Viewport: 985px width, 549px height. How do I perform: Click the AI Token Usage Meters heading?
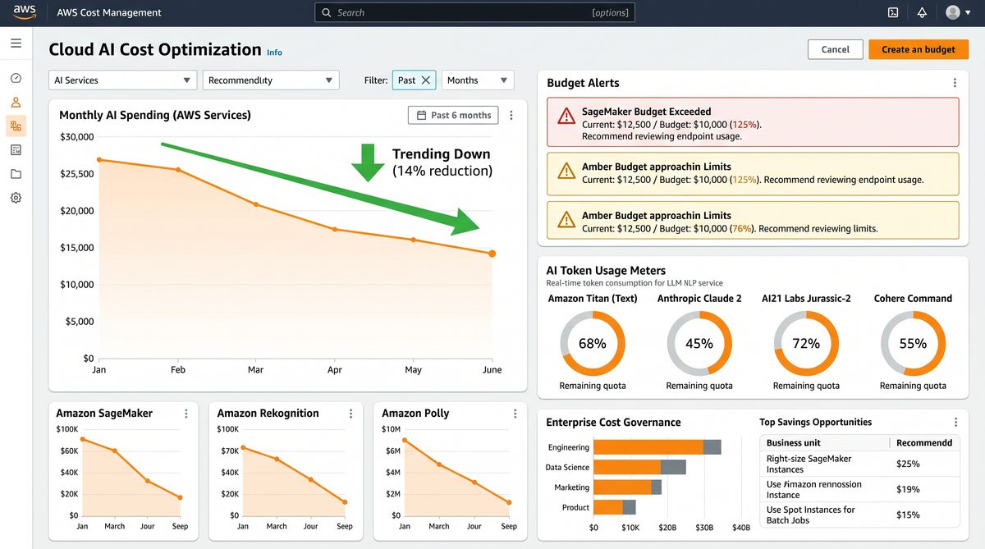point(606,271)
